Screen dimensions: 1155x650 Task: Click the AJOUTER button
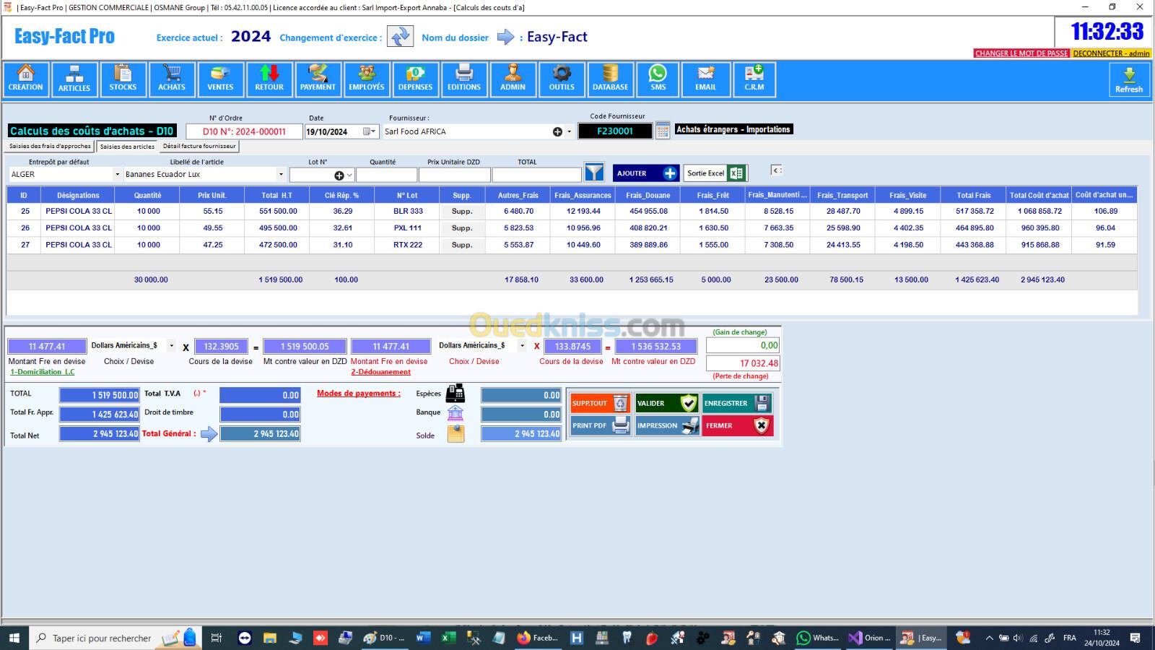click(x=646, y=173)
